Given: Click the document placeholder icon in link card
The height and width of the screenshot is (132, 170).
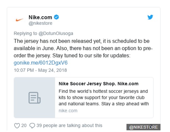Looking at the screenshot, I should click(34, 98).
